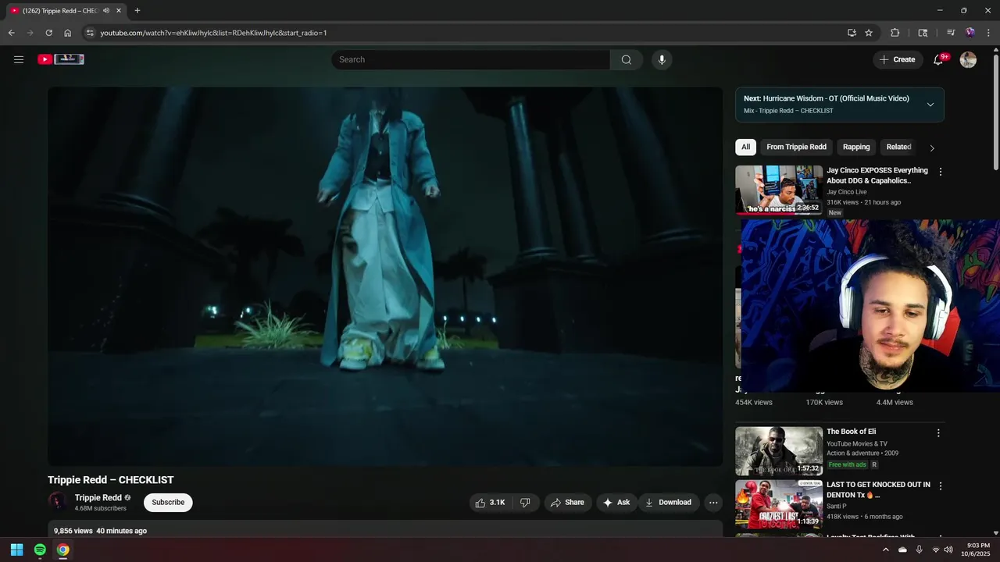Open Chrome tab search icon in toolbar

click(x=923, y=33)
